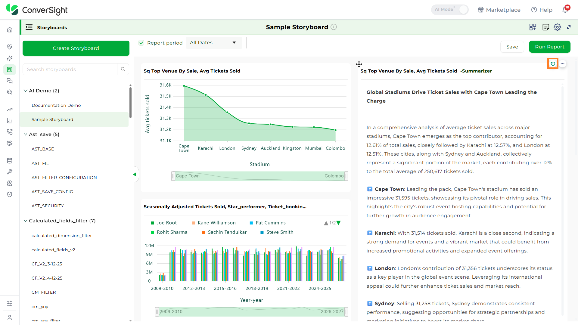Toggle Kane Williamson legend series
This screenshot has height=325, width=578.
214,223
